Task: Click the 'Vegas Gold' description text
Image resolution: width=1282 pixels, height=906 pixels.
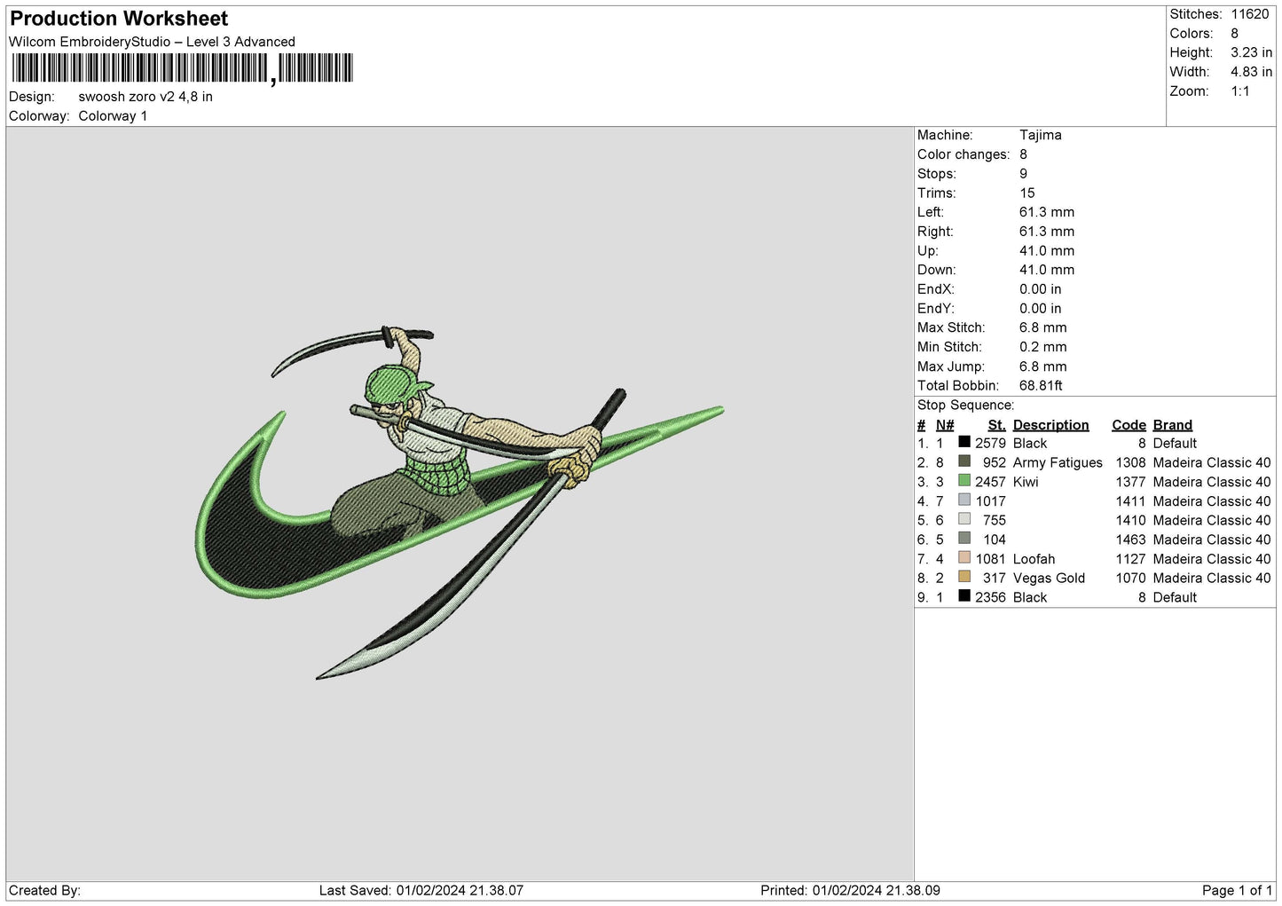Action: (x=1049, y=579)
